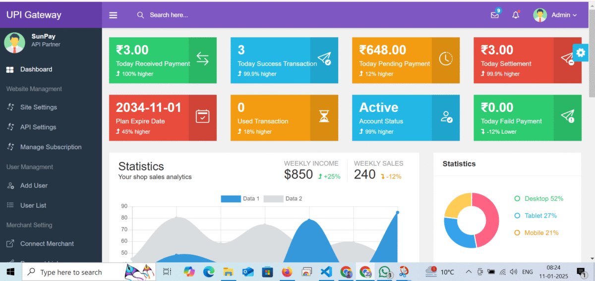
Task: Click the calendar check icon on Plan Expire card
Action: click(x=202, y=116)
